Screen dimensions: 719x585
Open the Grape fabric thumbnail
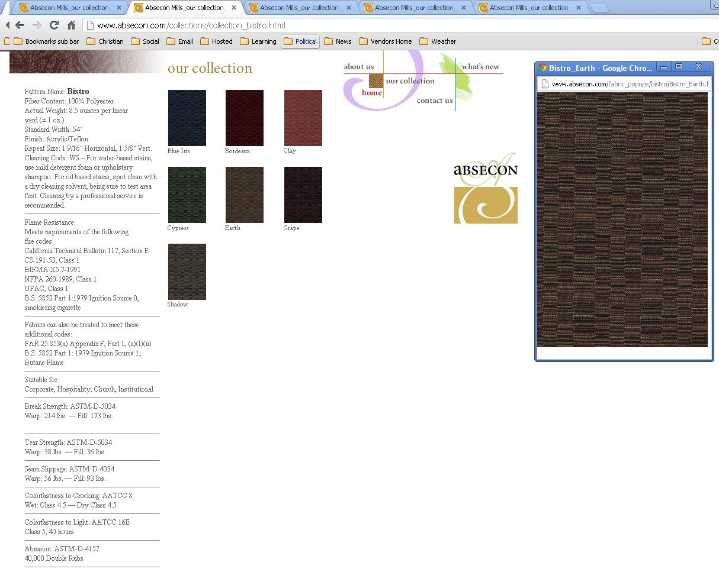pyautogui.click(x=303, y=195)
